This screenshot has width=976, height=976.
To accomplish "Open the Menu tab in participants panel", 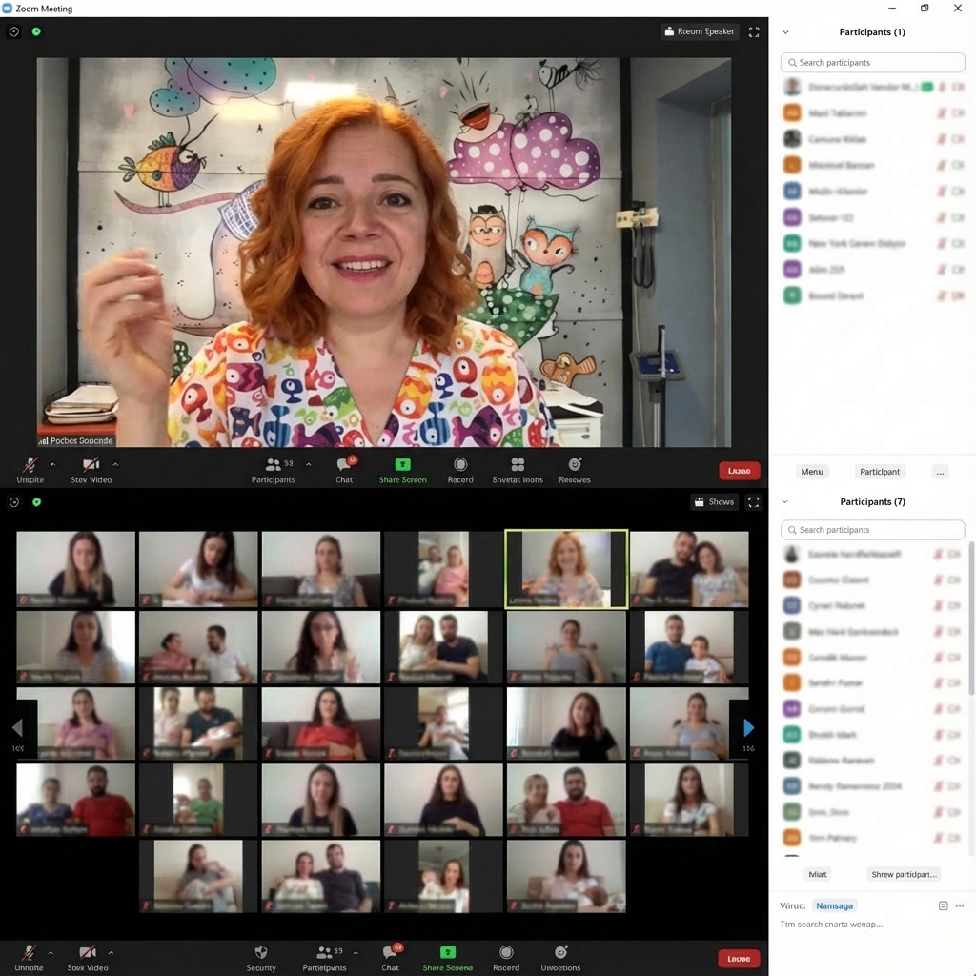I will [x=812, y=472].
